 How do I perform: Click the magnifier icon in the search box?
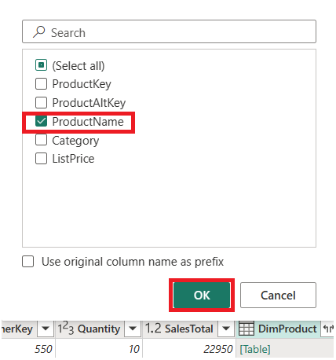tap(38, 32)
